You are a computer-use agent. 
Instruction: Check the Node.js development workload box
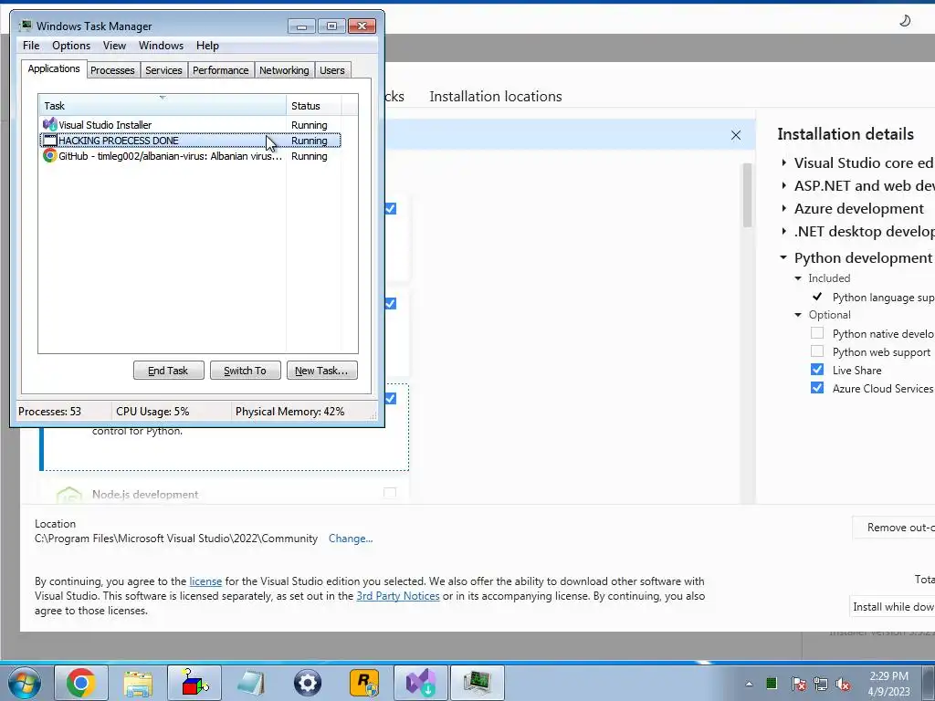(390, 493)
